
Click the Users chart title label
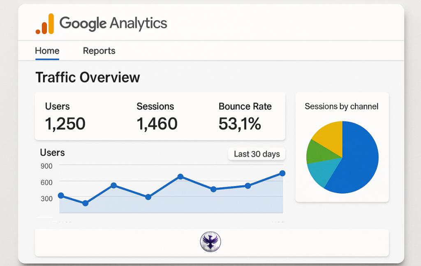point(52,153)
